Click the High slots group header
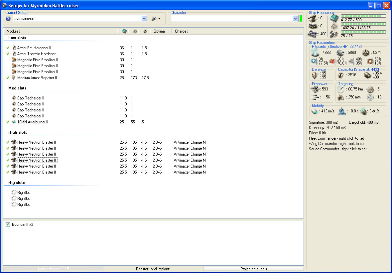This screenshot has height=273, width=392. (18, 132)
